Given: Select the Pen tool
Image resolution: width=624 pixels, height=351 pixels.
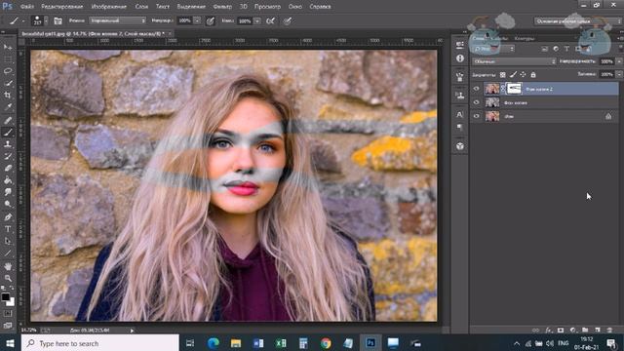Looking at the screenshot, I should coord(8,217).
